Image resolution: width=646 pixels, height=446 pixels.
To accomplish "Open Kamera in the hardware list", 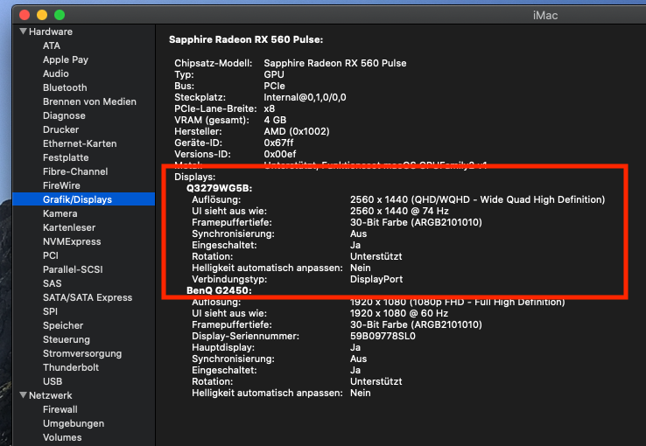I will point(60,213).
